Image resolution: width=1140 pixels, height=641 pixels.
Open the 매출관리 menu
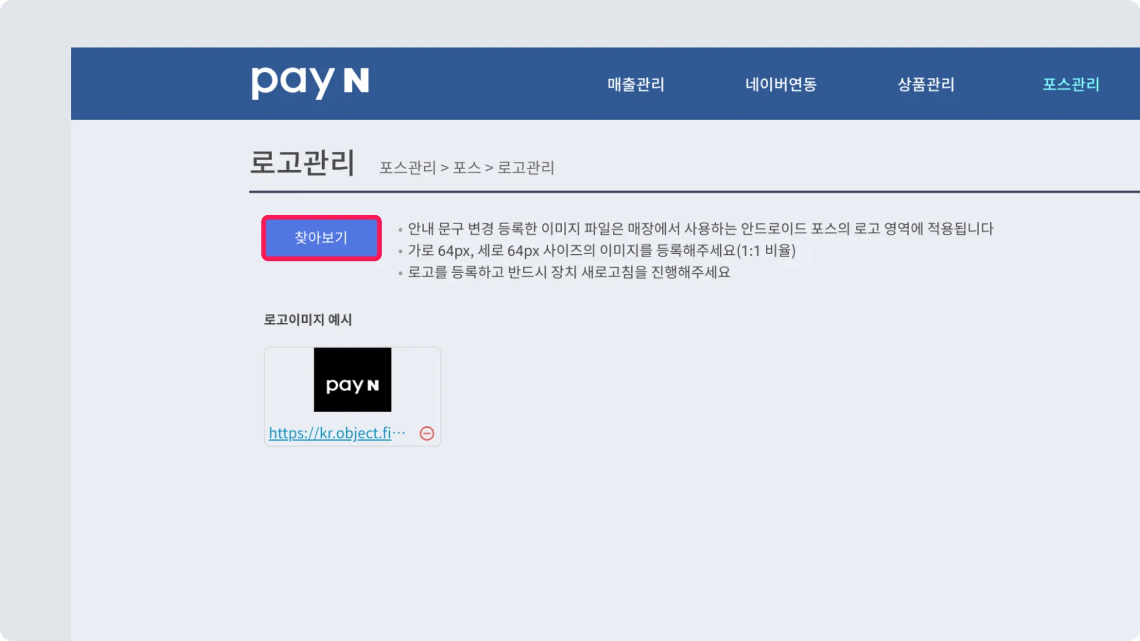(x=636, y=84)
